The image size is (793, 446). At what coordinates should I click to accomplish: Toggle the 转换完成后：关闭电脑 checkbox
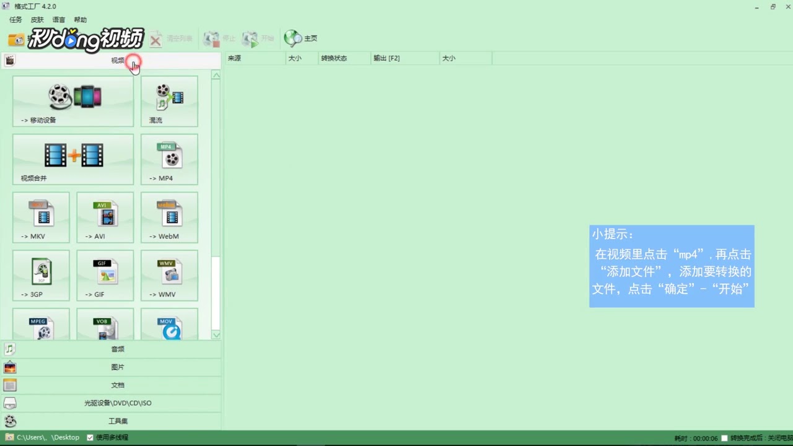[x=724, y=438]
